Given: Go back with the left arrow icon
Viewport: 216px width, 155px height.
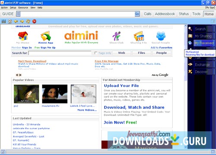Looking at the screenshot, I should [x=16, y=22].
